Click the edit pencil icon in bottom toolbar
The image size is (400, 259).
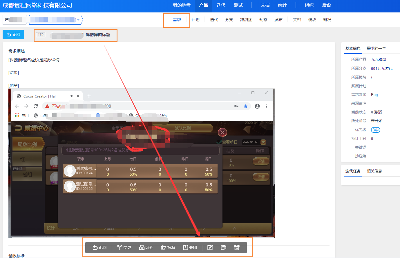(210, 247)
